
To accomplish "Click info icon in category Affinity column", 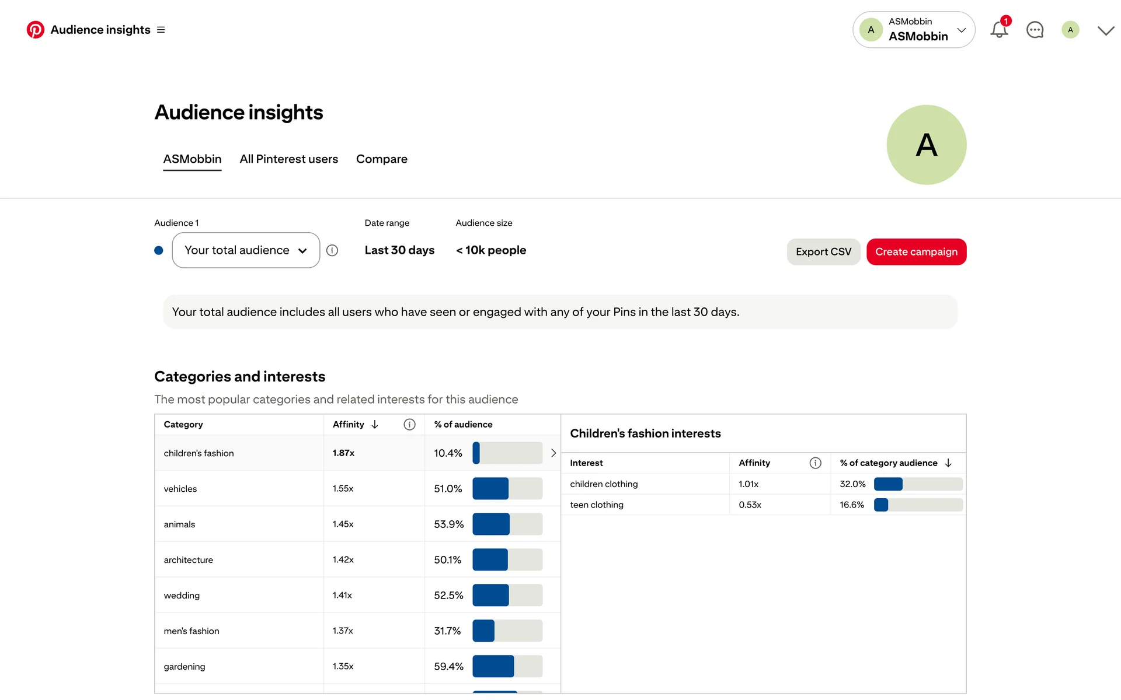I will [x=409, y=425].
